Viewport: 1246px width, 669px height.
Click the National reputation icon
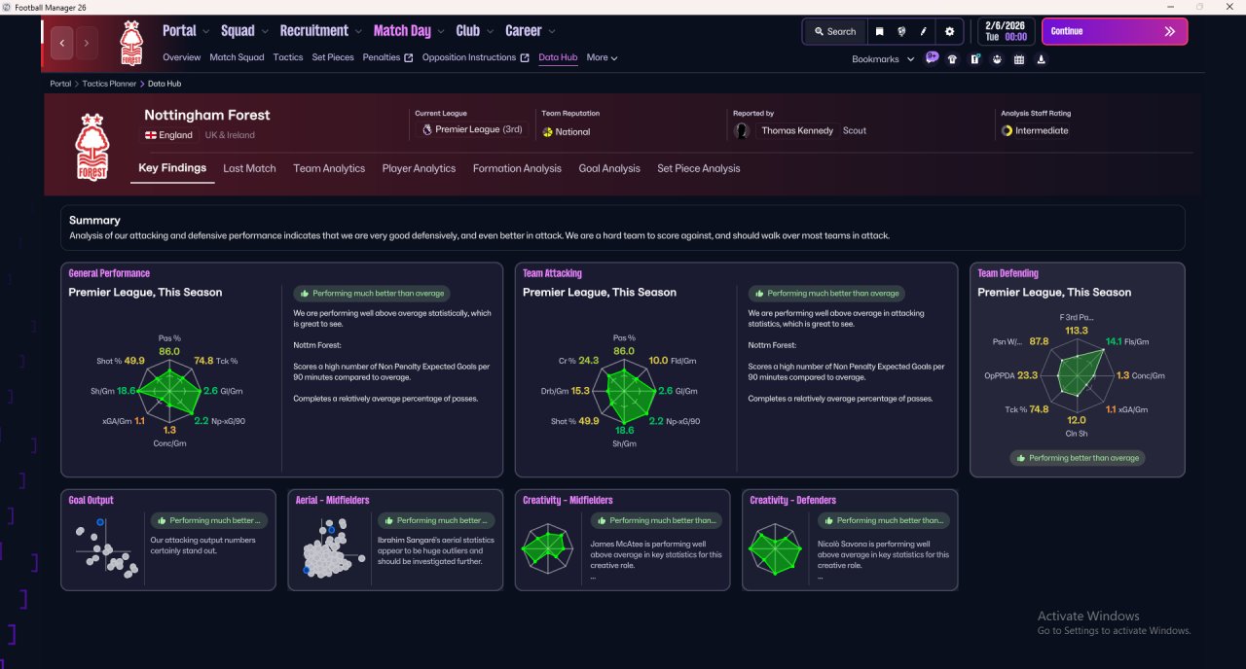pyautogui.click(x=548, y=131)
